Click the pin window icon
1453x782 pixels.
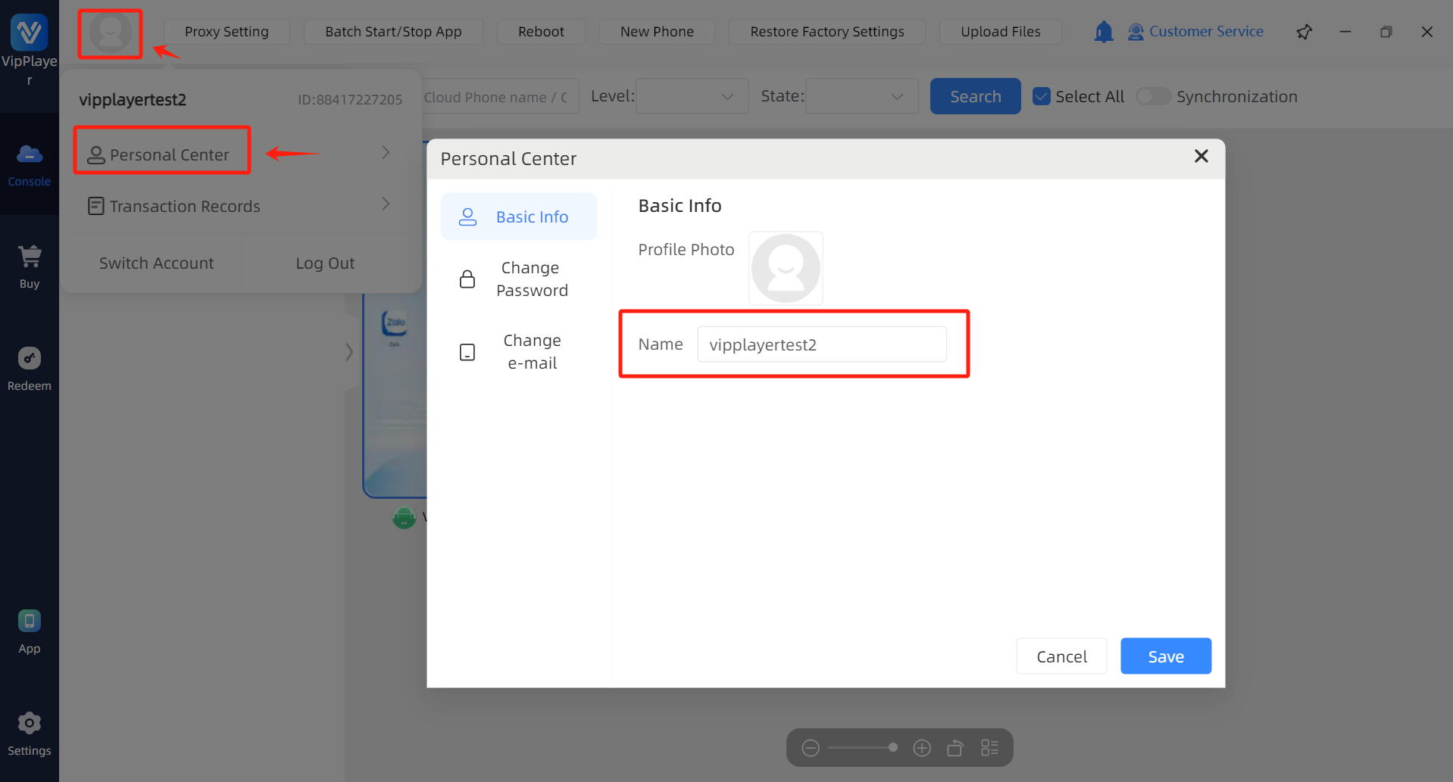coord(1304,32)
